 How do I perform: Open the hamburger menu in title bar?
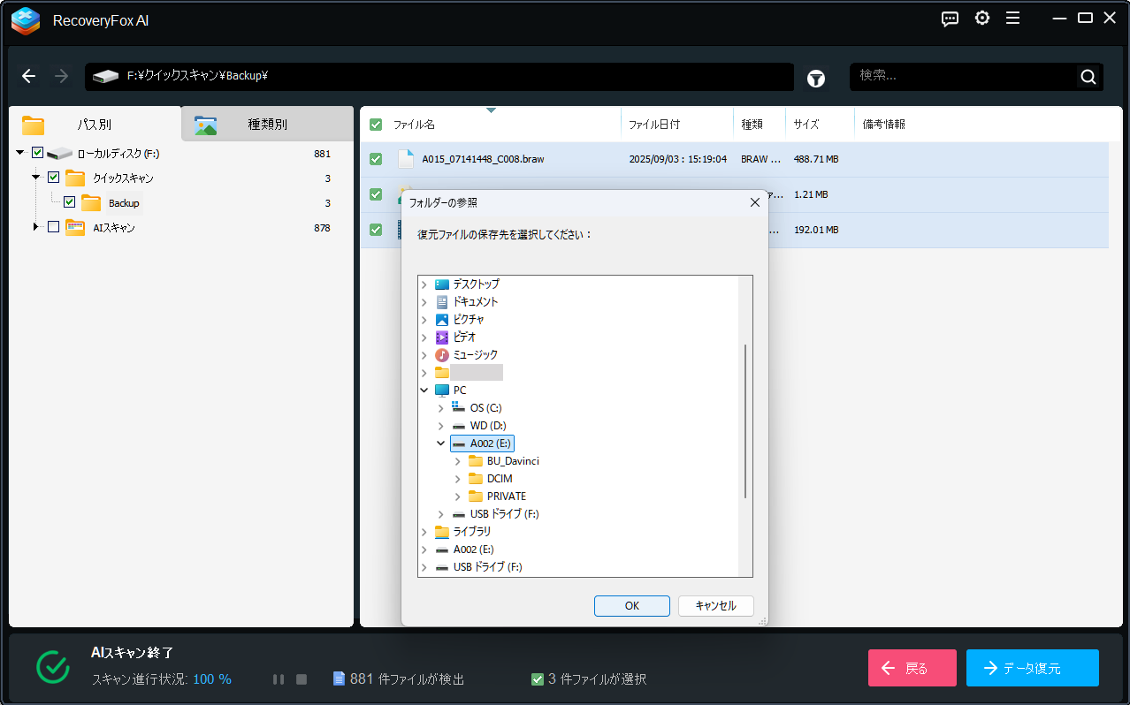pos(1012,19)
